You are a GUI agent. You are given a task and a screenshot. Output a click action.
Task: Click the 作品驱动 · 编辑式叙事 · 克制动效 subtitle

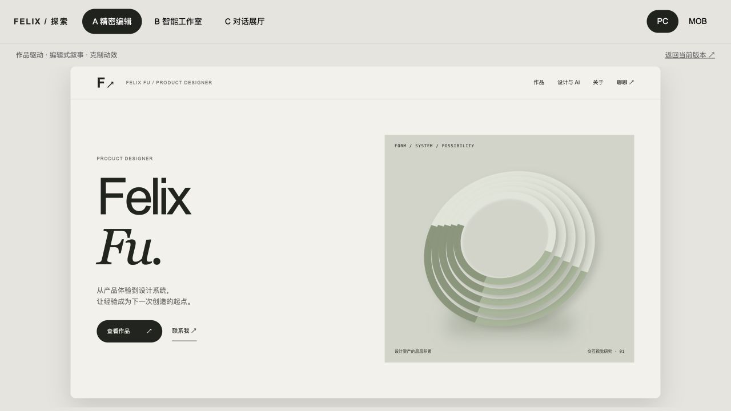[x=66, y=55]
